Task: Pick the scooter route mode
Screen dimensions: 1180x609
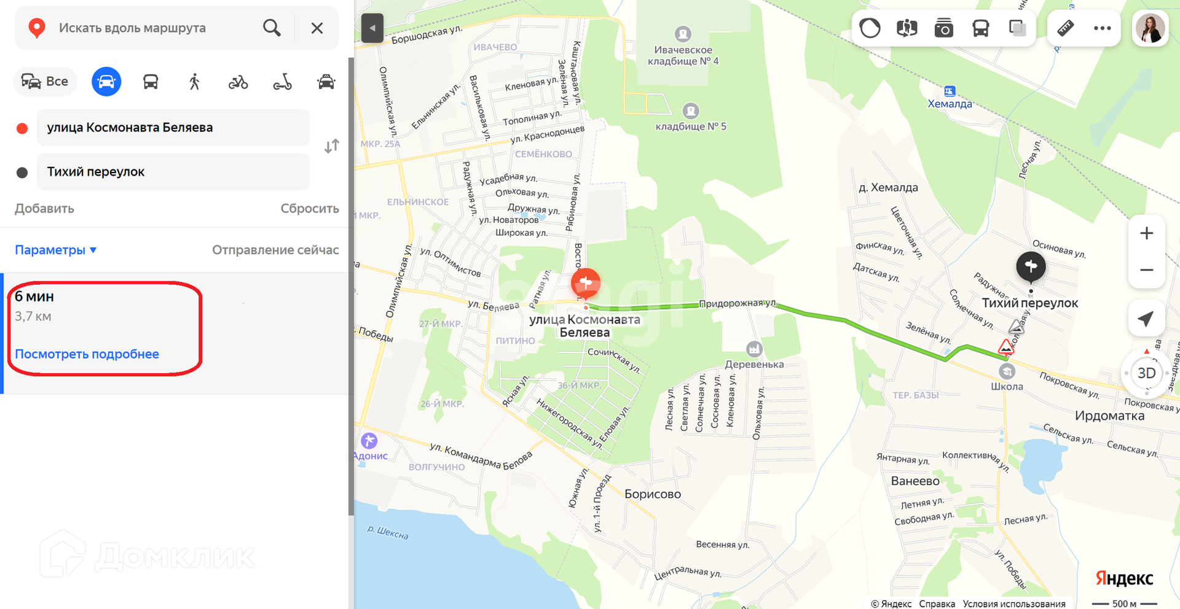Action: (x=282, y=82)
